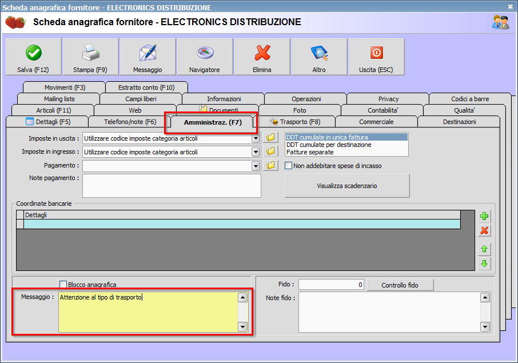Enable Non addebitare spese di incasso
The image size is (518, 363).
[x=288, y=165]
